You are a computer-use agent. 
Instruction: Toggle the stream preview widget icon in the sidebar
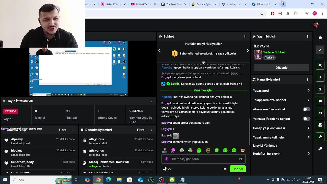[320, 65]
